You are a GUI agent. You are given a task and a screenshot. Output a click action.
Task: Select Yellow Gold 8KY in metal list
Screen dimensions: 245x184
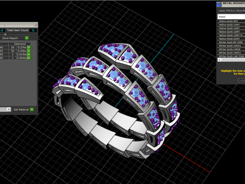pyautogui.click(x=231, y=21)
